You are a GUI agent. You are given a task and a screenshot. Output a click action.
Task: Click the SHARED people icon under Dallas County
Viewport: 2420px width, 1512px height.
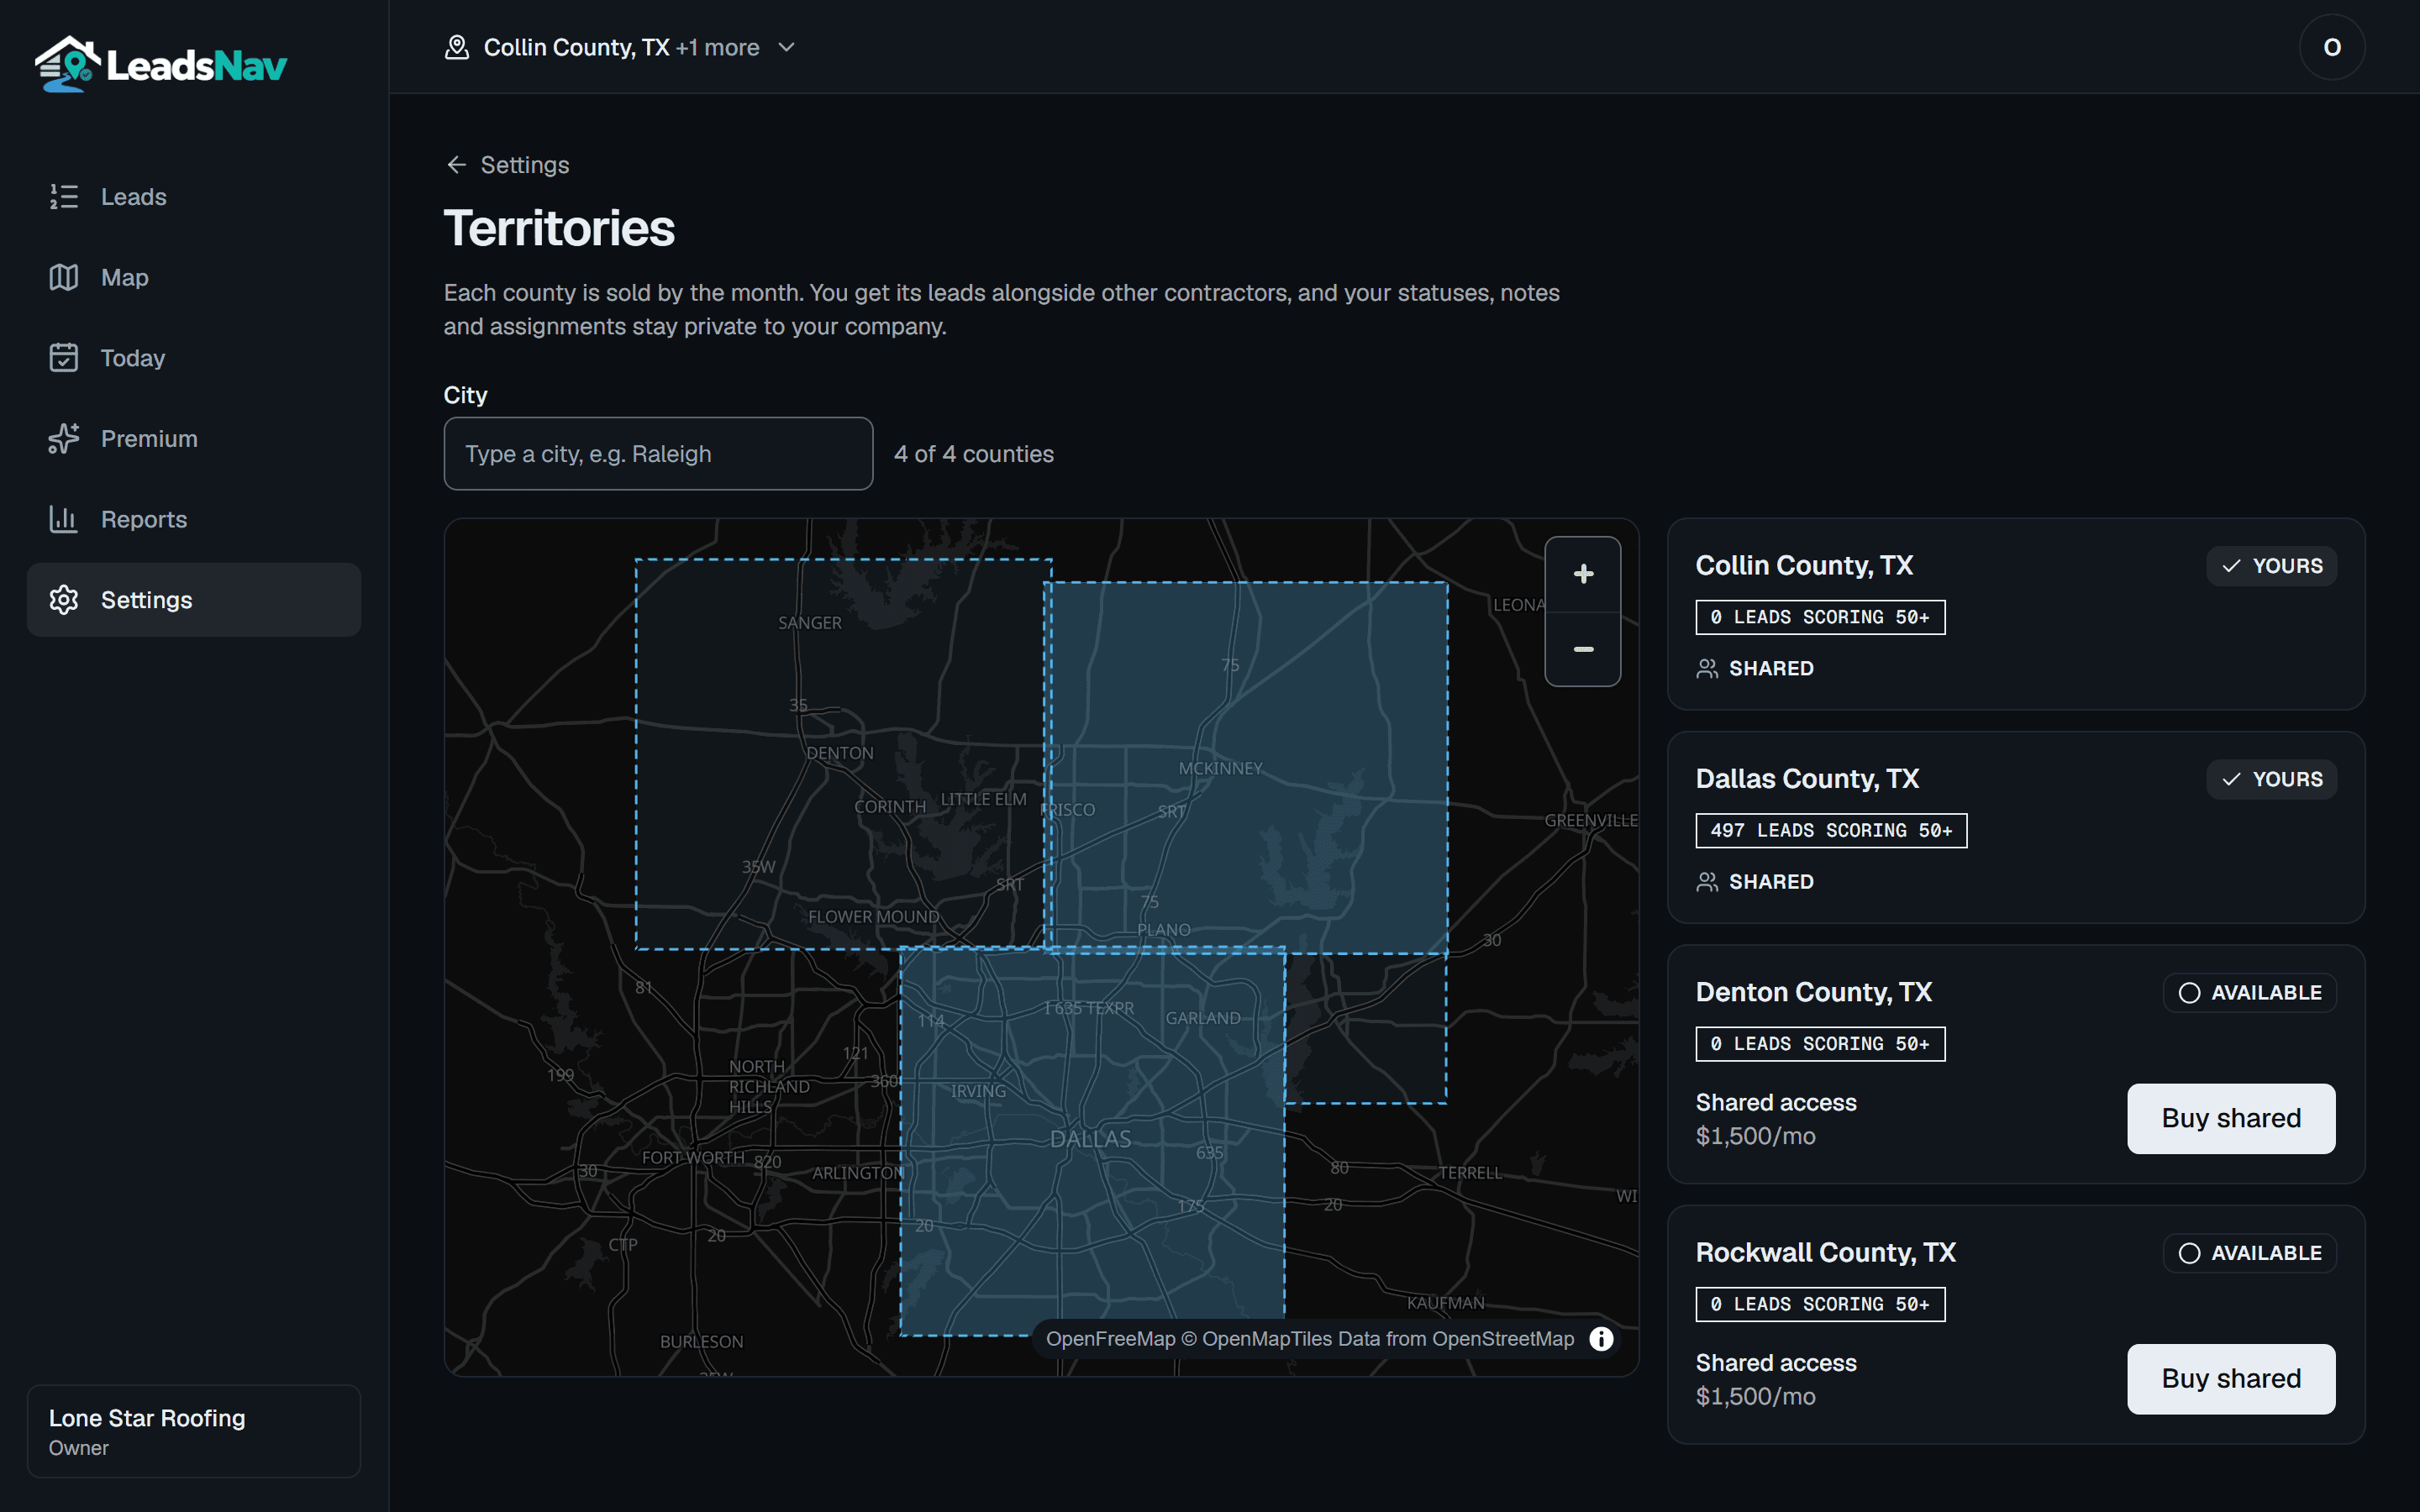point(1707,882)
